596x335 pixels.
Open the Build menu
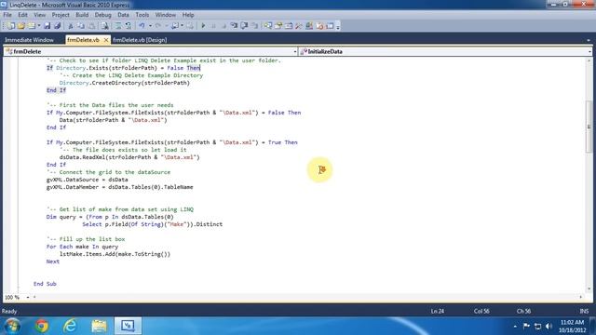[82, 15]
